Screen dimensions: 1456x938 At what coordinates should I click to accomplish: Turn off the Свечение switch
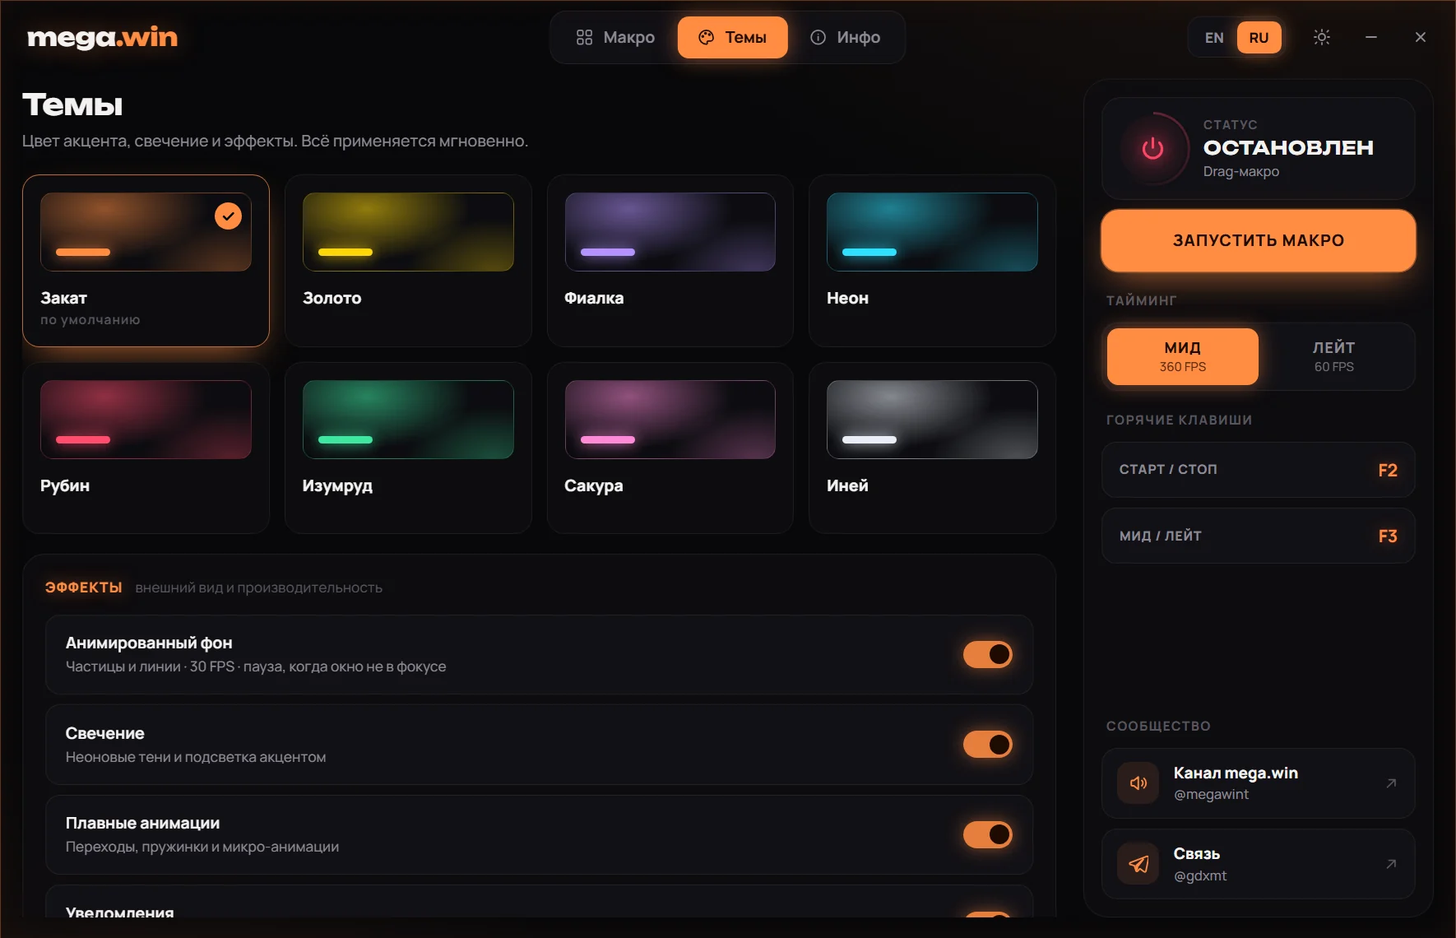pyautogui.click(x=988, y=745)
